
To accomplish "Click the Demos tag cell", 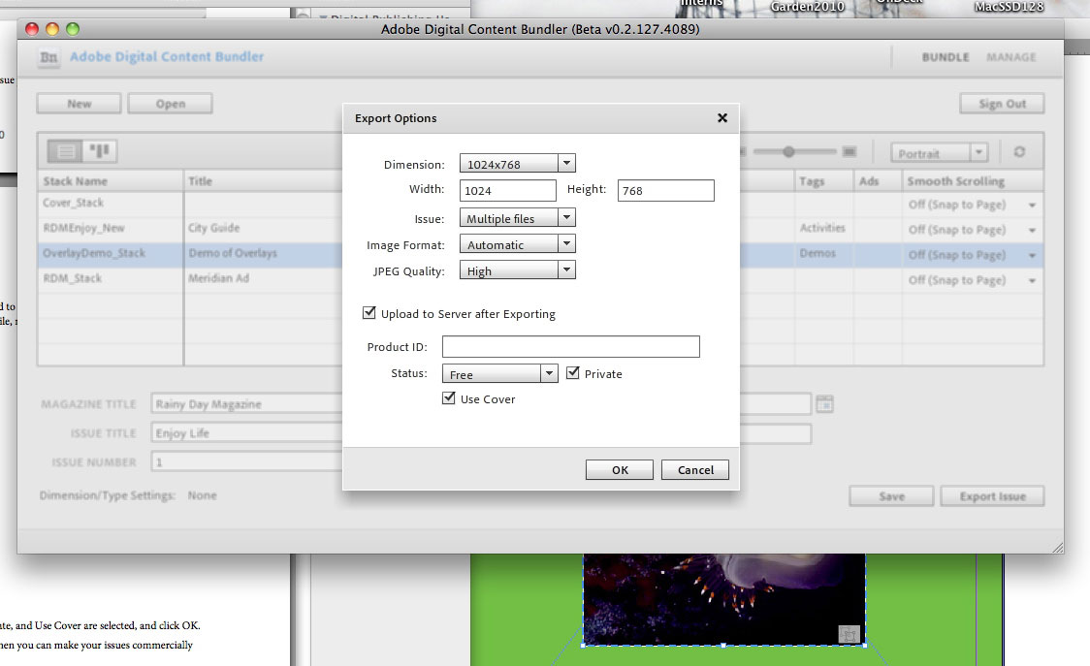I will coord(817,253).
